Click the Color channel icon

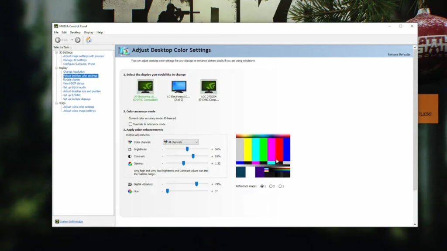tap(130, 142)
